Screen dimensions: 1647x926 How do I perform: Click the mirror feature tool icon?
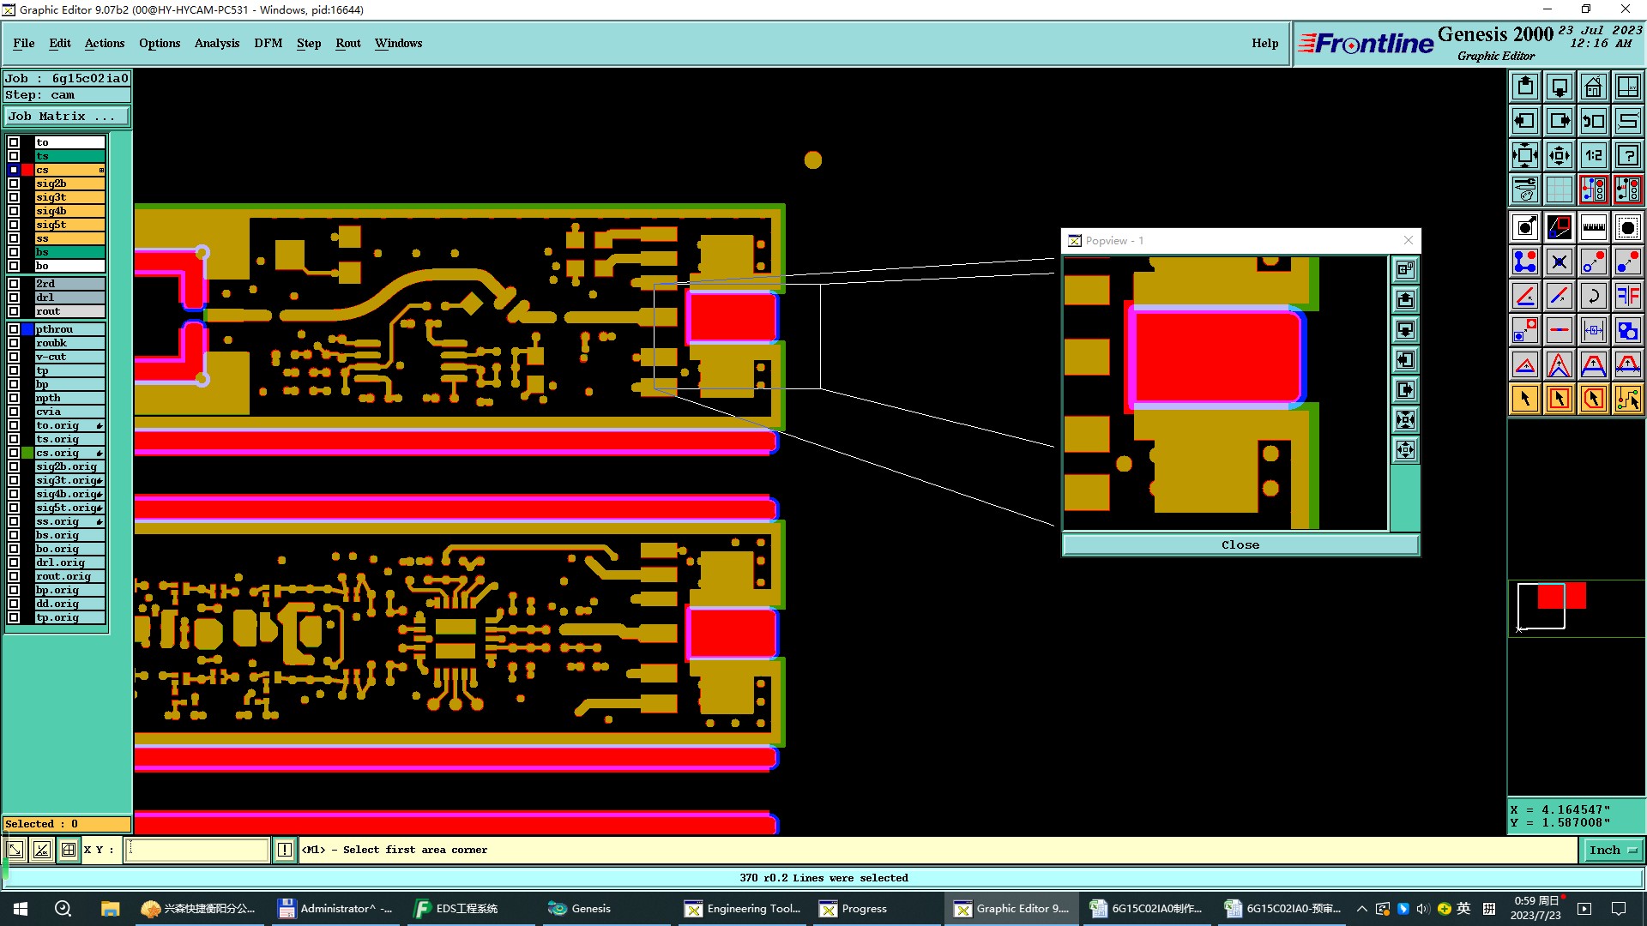(x=1627, y=296)
